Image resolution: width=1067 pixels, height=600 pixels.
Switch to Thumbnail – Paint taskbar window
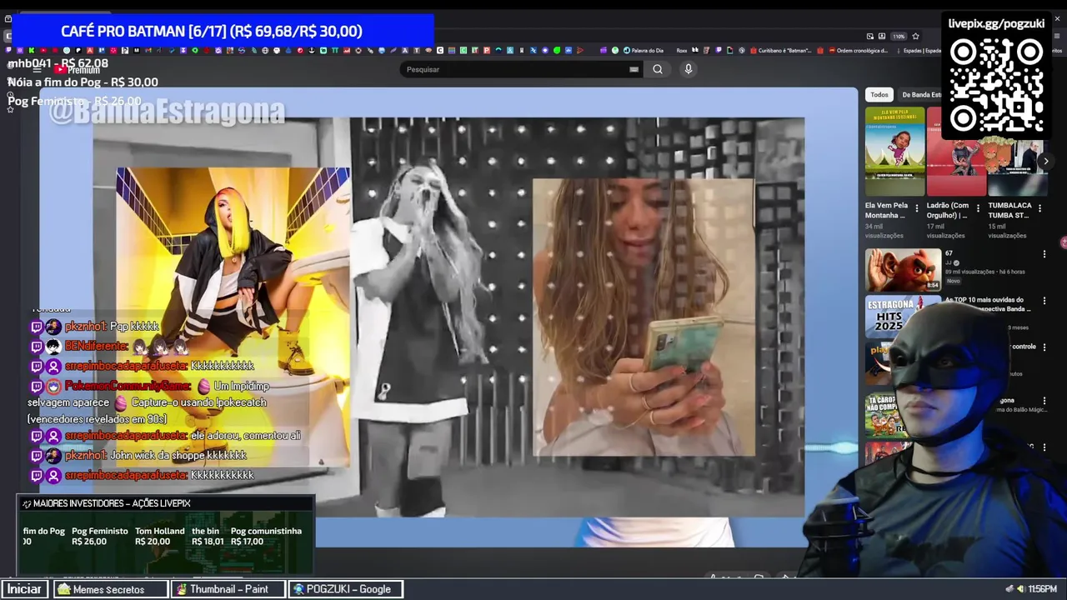point(228,589)
